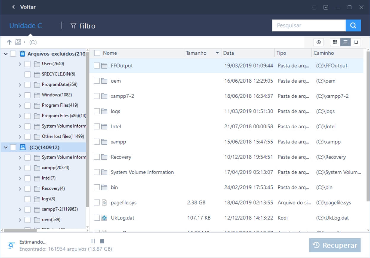
Task: Switch to list view icon
Action: click(x=345, y=42)
